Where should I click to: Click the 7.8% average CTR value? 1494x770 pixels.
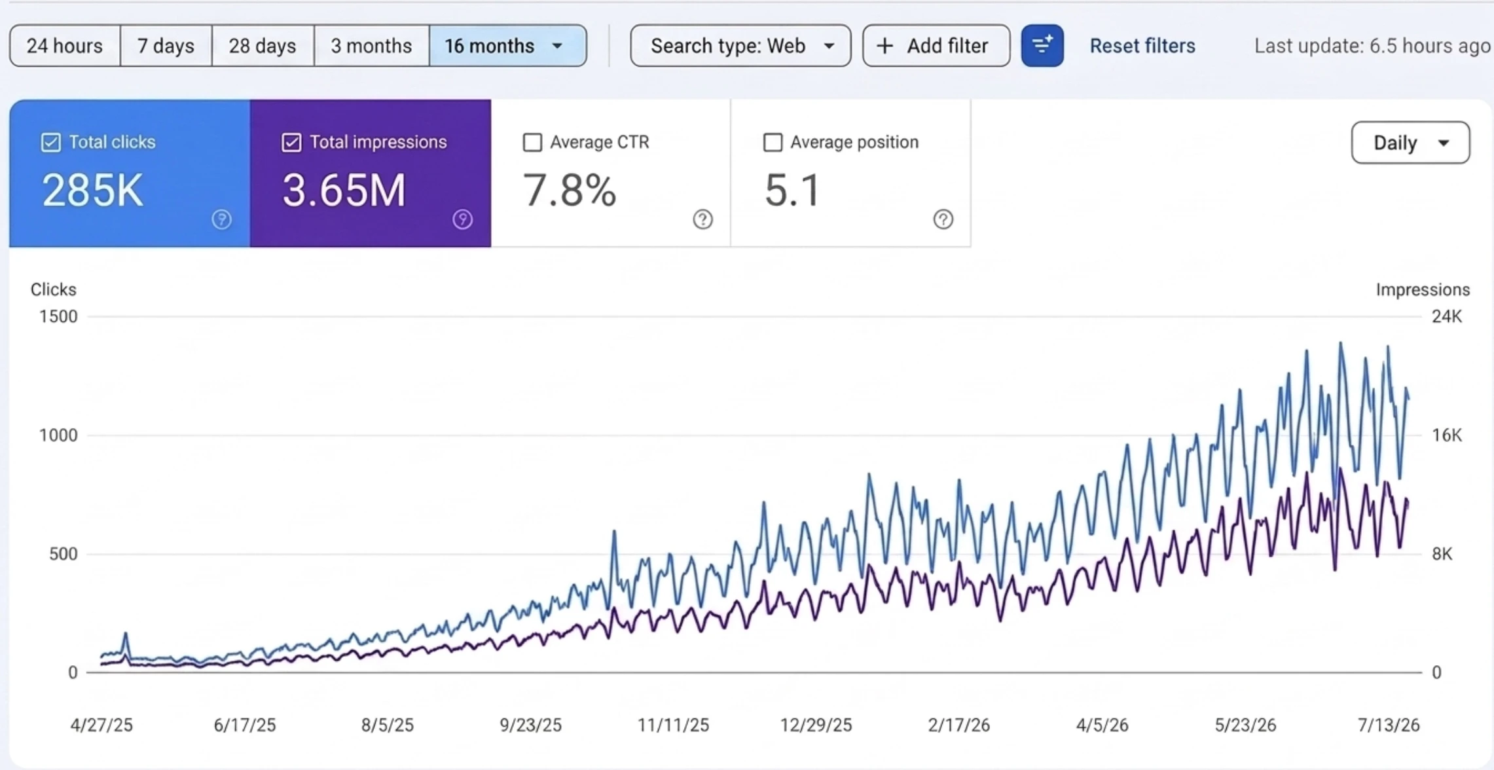click(570, 191)
